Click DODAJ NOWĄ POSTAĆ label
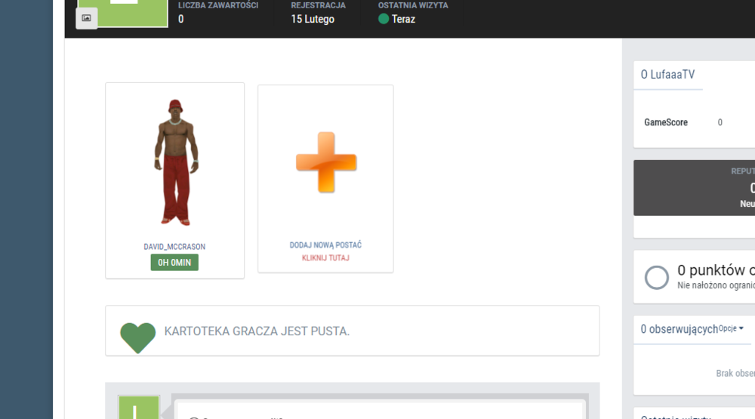 click(325, 245)
